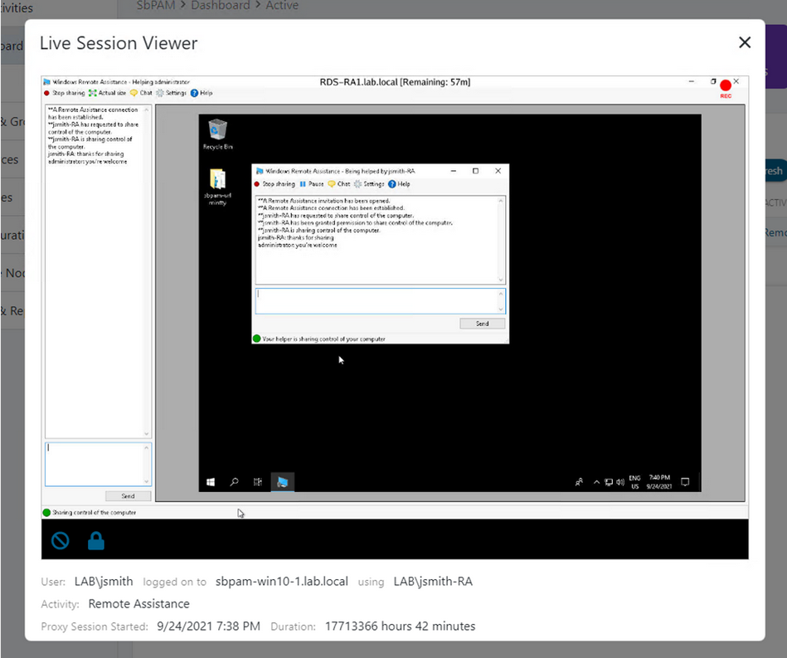Expand hidden system tray icons chevron
The image size is (787, 658).
coord(596,482)
